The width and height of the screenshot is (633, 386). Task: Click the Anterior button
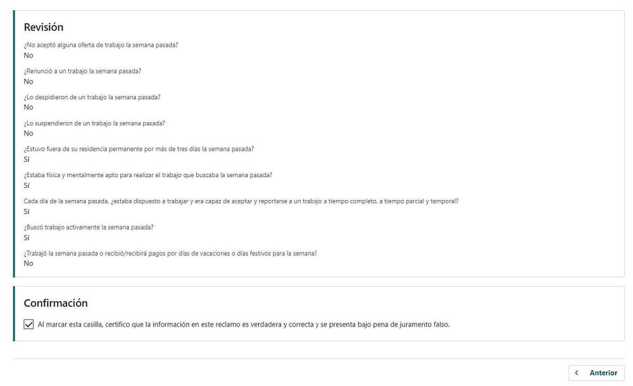coord(596,373)
